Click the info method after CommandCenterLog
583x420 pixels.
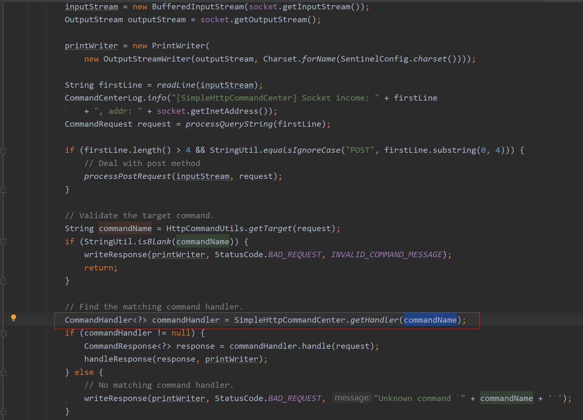coord(157,98)
